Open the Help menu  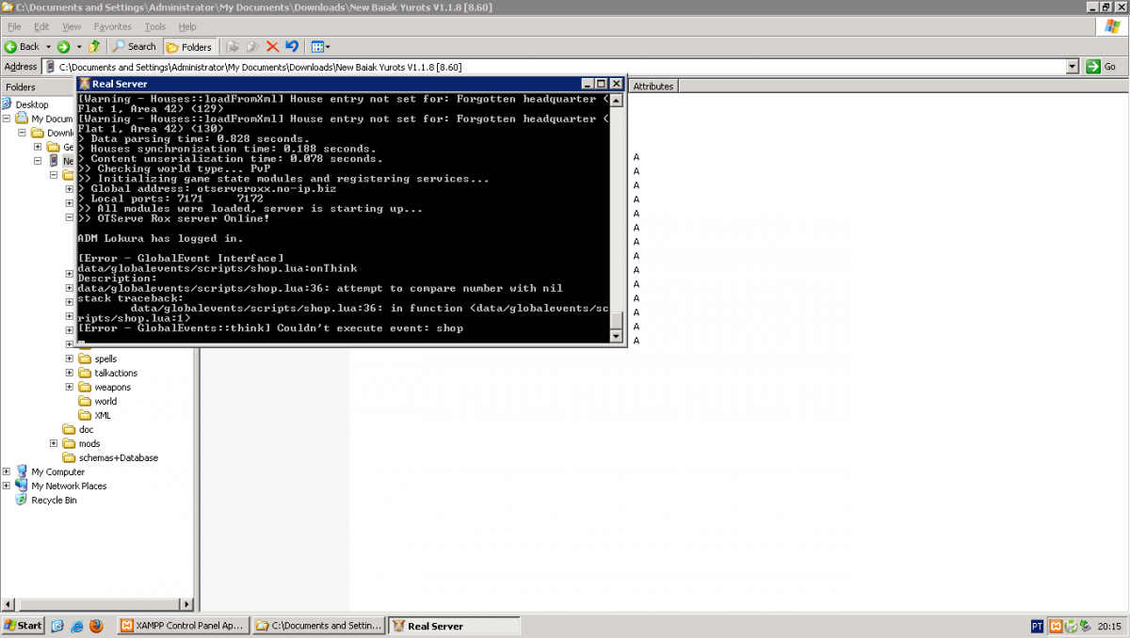click(x=187, y=26)
